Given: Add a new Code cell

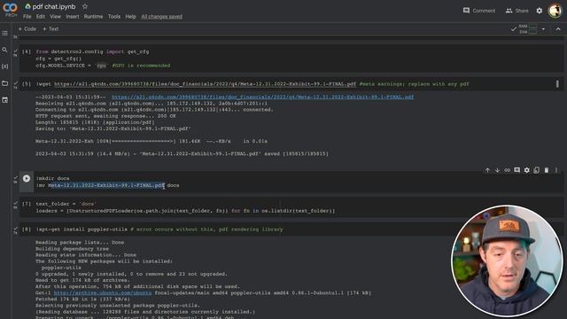Looking at the screenshot, I should (27, 29).
